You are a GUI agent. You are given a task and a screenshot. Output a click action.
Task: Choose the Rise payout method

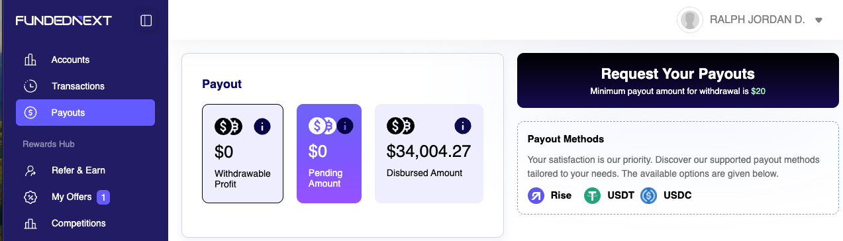point(550,195)
